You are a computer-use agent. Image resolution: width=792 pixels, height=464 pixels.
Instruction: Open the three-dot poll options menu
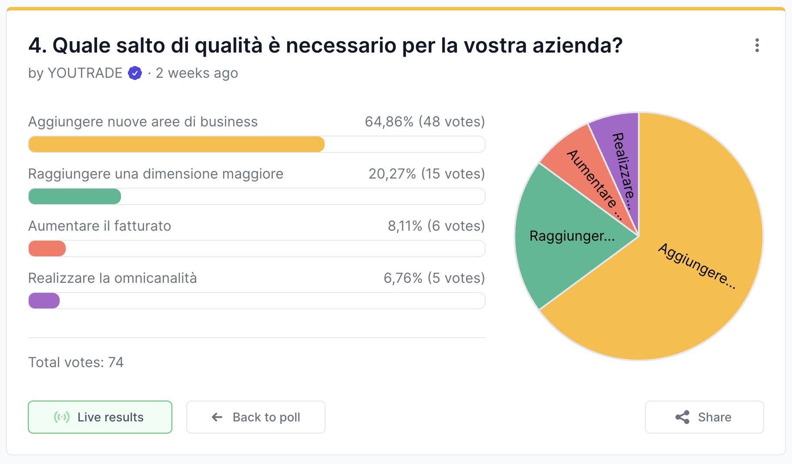(757, 45)
